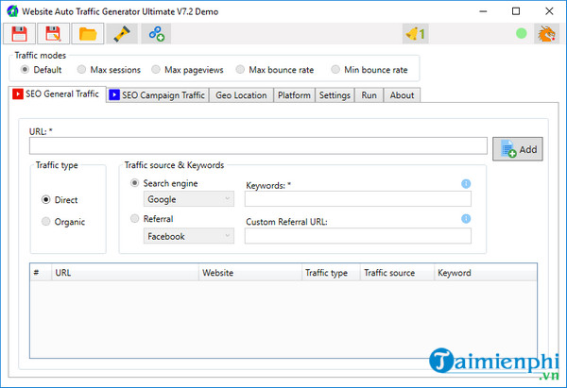Click the second Save As floppy icon

coord(53,35)
